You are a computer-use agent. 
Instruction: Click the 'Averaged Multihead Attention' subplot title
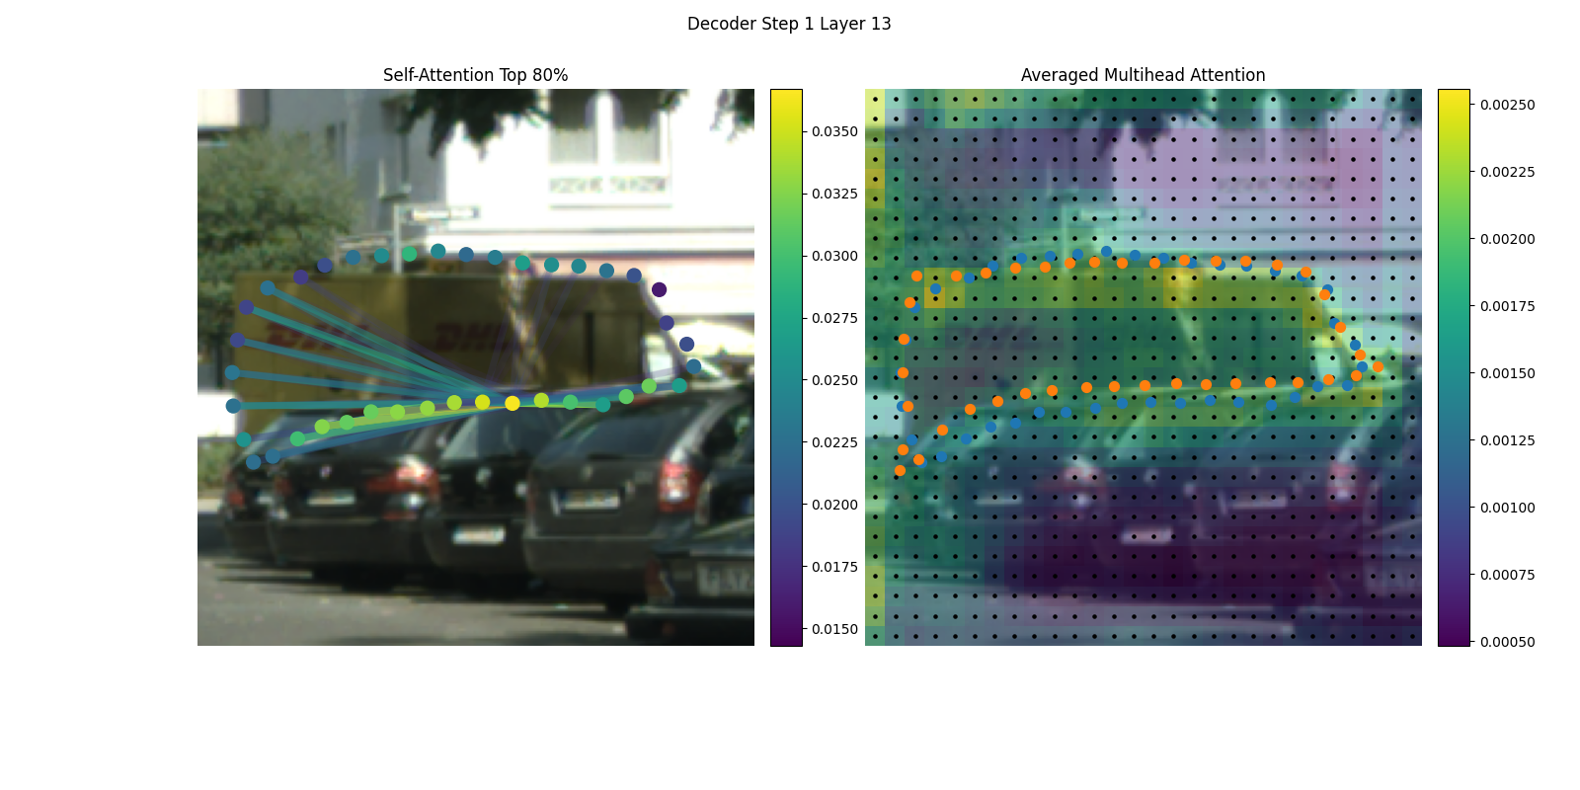click(x=1143, y=75)
